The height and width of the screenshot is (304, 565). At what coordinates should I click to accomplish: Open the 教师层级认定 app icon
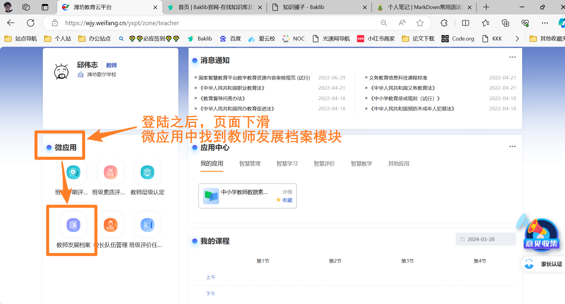147,172
